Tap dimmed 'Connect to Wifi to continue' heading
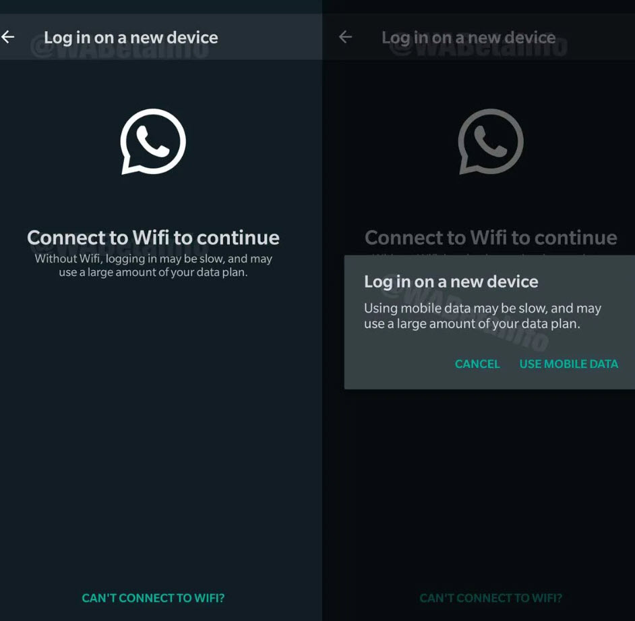The image size is (635, 621). tap(491, 238)
